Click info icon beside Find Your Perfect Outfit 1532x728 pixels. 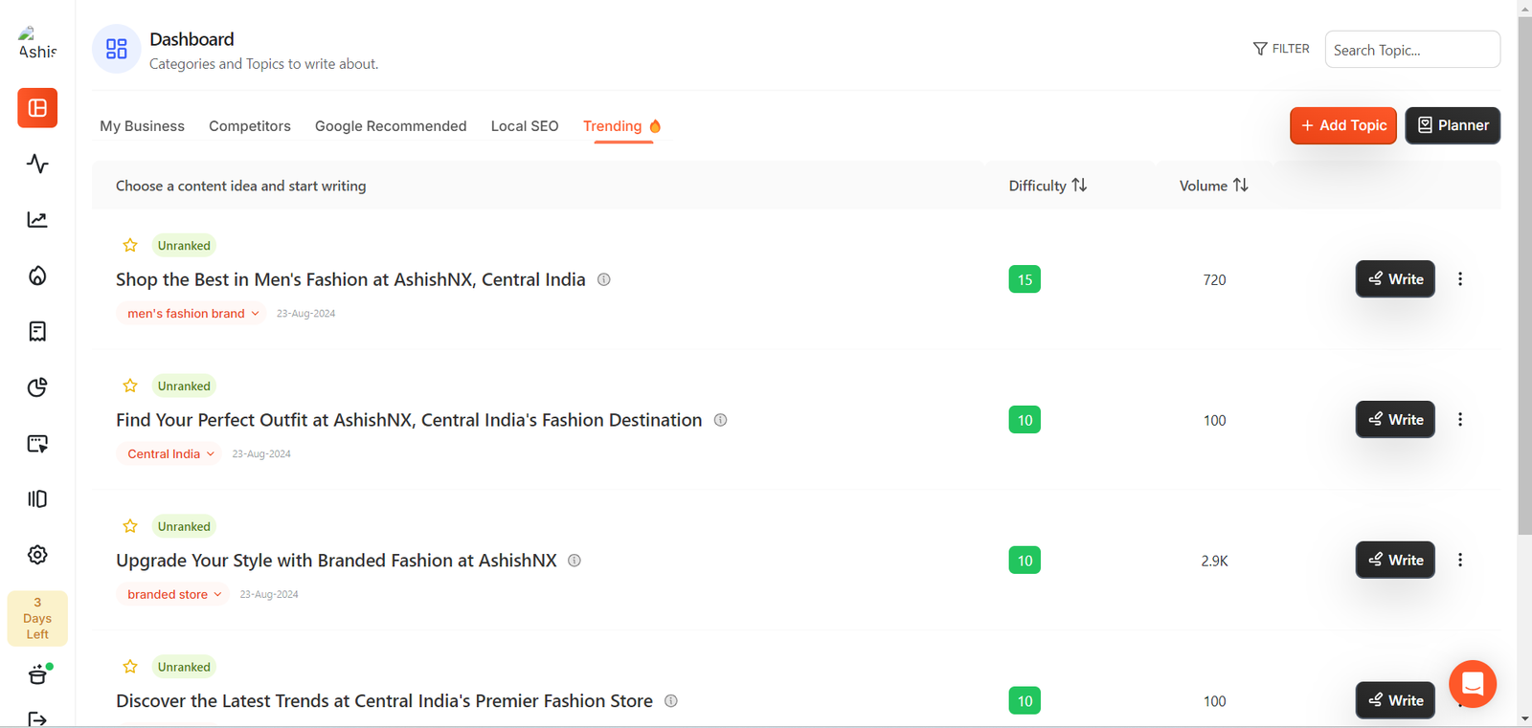721,420
